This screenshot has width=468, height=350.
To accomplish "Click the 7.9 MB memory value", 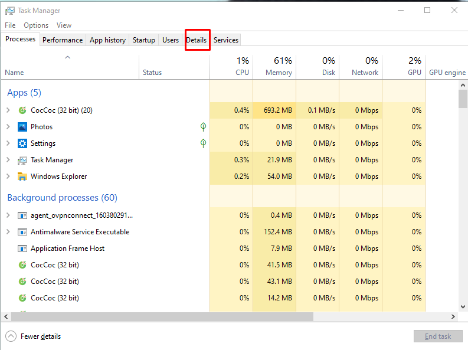I will click(x=281, y=248).
